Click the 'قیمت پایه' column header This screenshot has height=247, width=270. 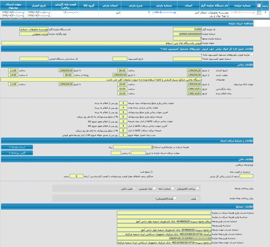(65, 5)
